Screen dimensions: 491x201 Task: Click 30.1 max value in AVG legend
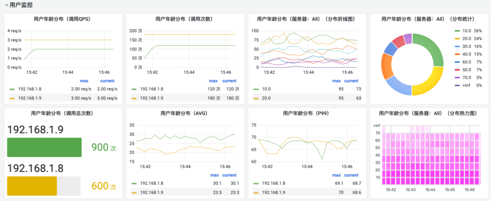tap(217, 183)
